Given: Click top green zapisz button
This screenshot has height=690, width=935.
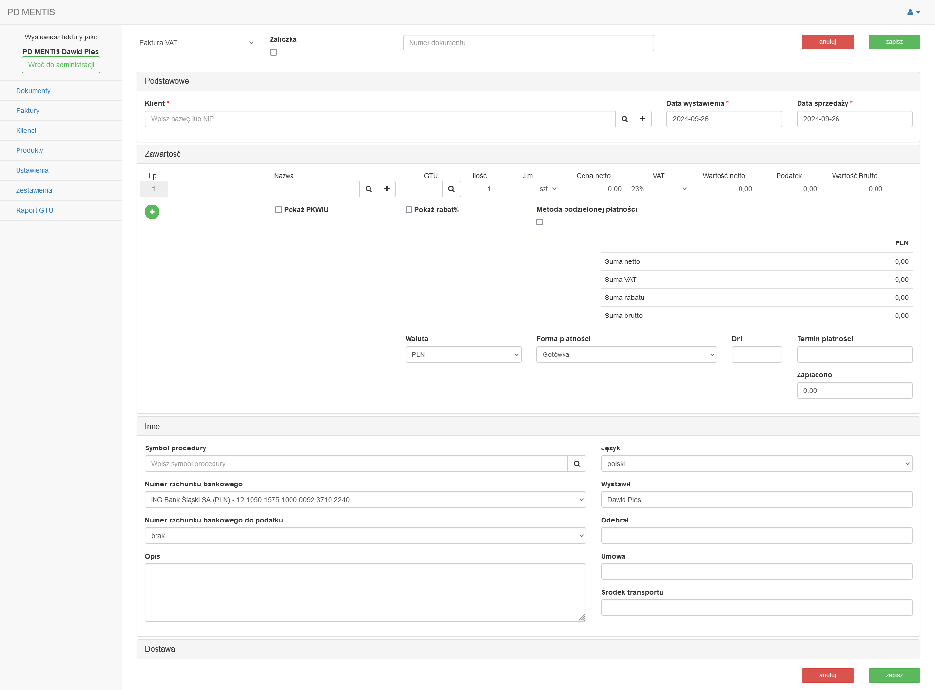Looking at the screenshot, I should [x=894, y=42].
